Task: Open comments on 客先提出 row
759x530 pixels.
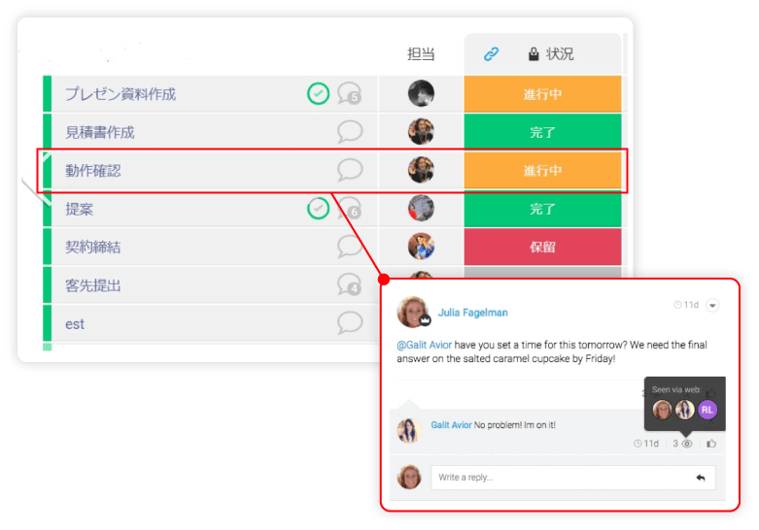Action: [x=350, y=284]
